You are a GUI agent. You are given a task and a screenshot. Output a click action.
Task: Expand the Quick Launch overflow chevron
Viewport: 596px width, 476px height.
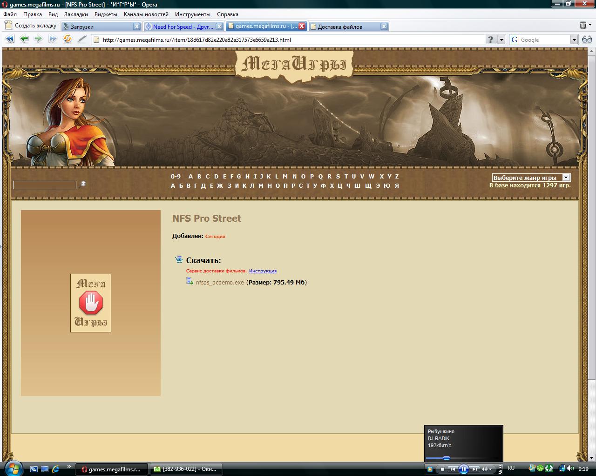[69, 467]
